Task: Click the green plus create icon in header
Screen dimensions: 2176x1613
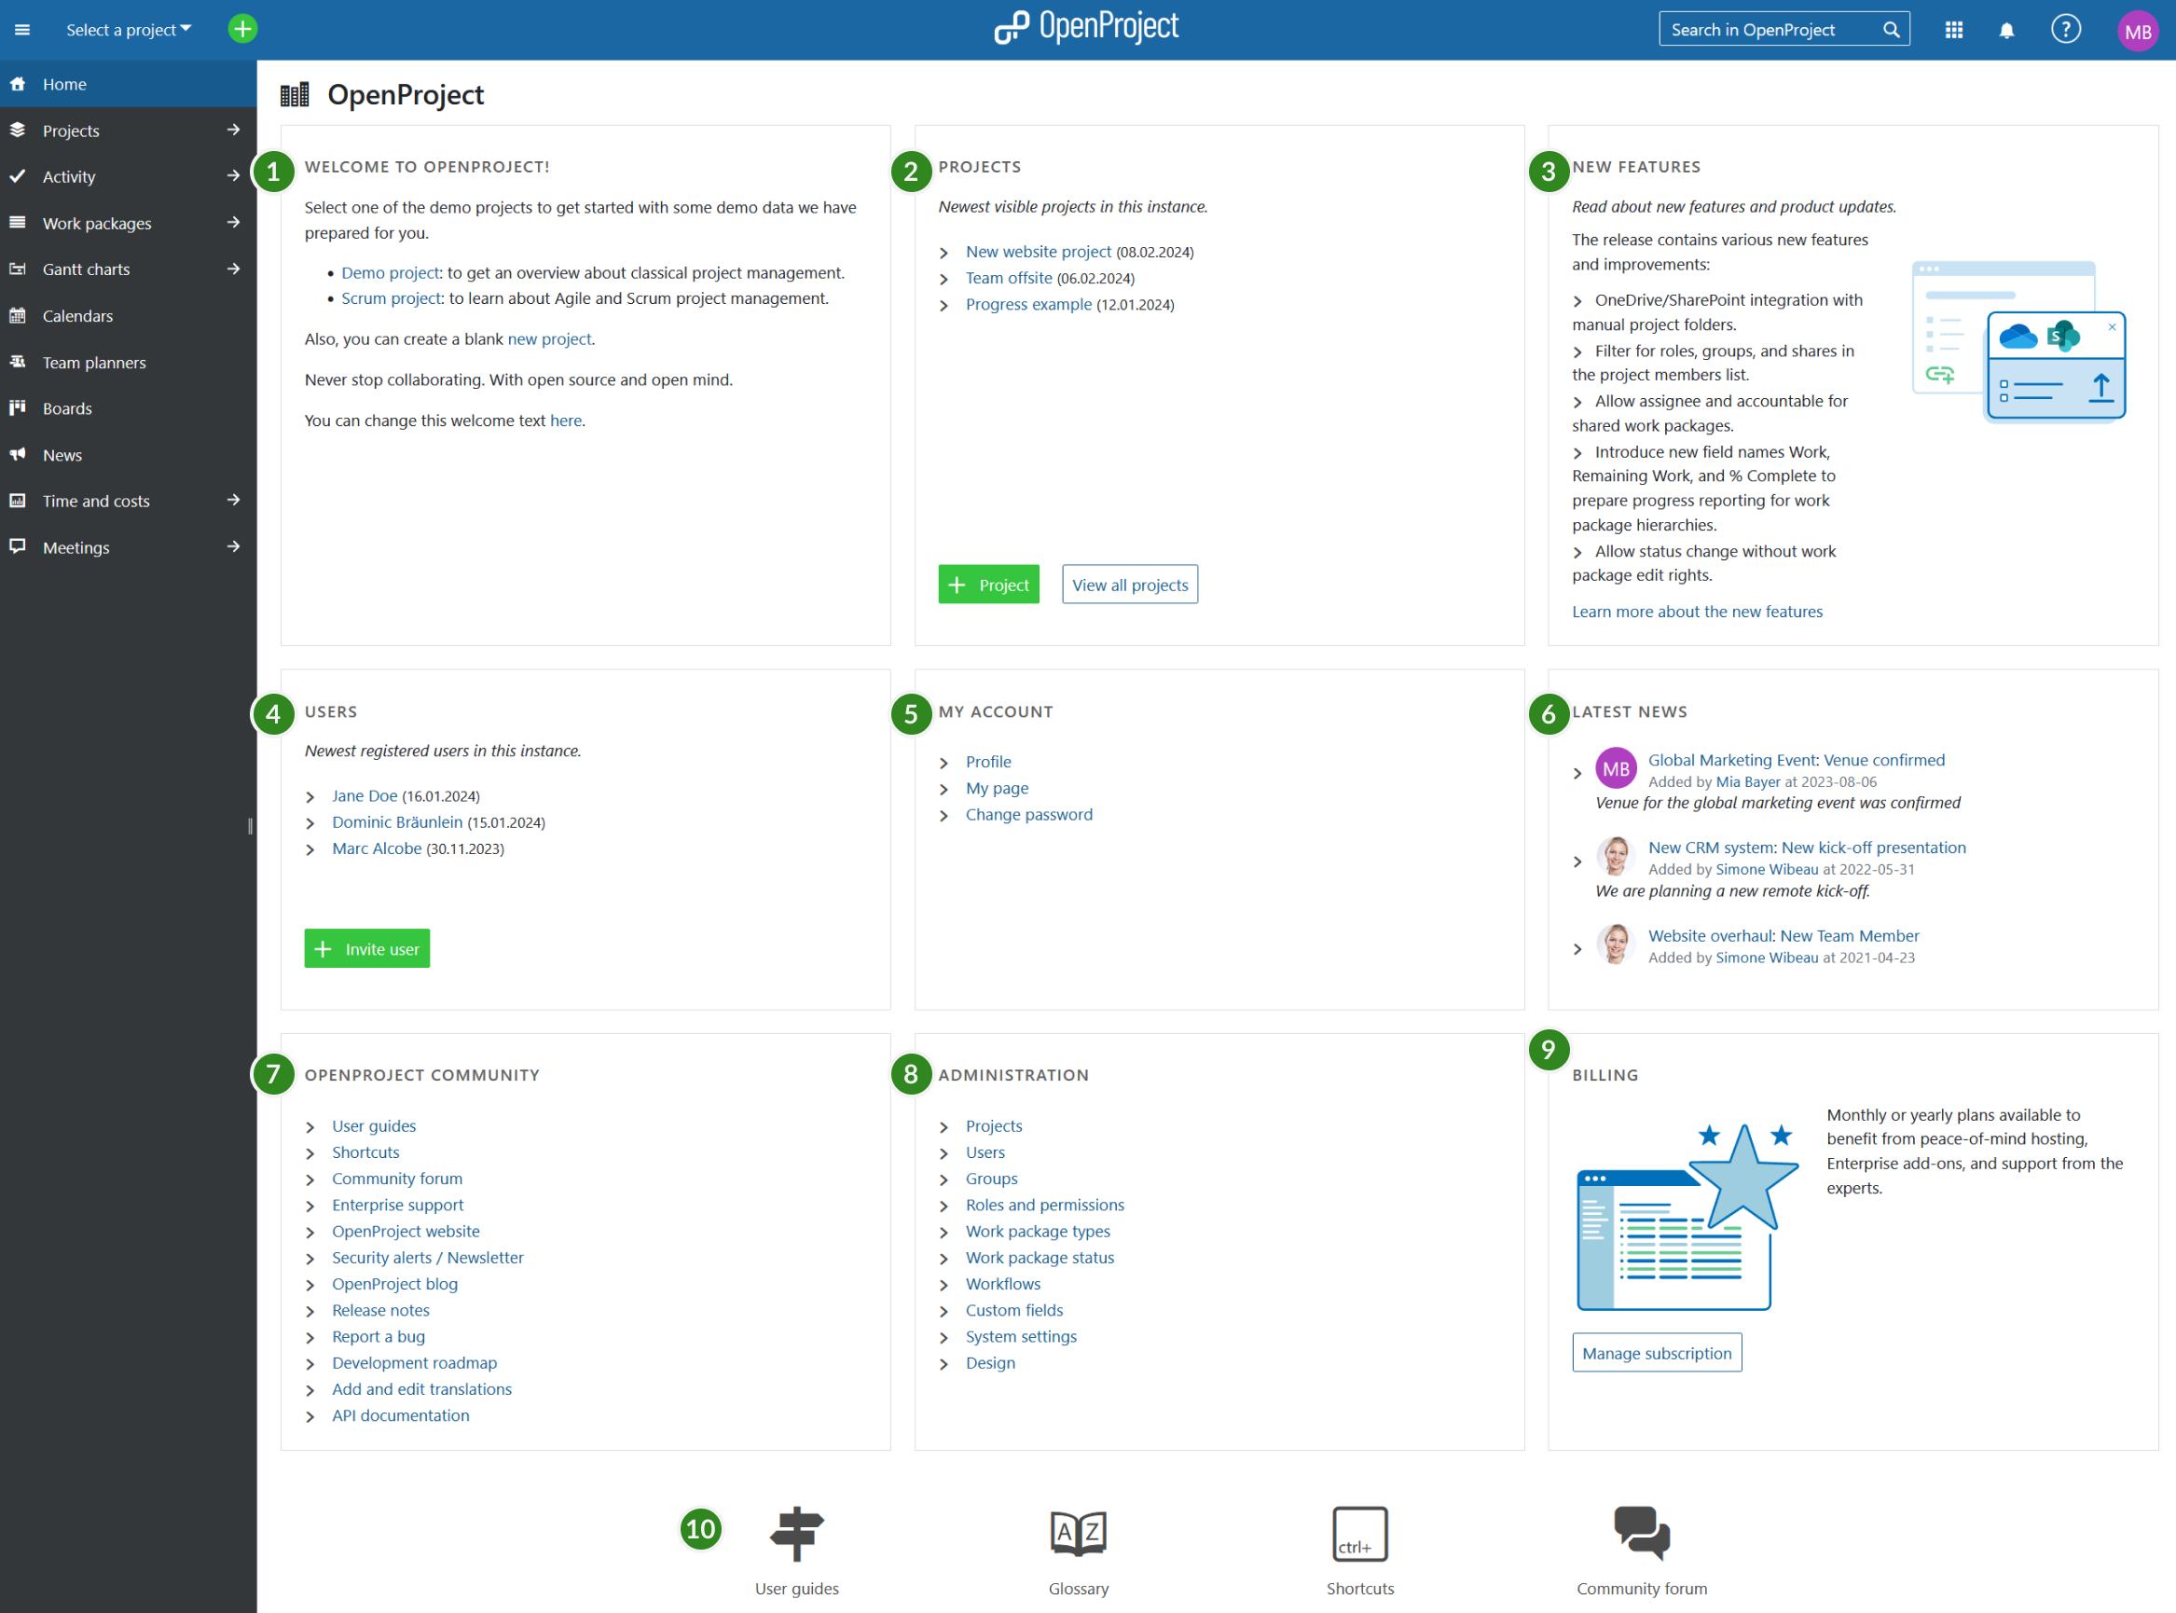Action: [x=242, y=29]
